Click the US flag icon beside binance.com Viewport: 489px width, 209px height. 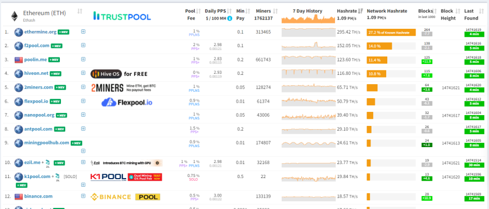18,197
